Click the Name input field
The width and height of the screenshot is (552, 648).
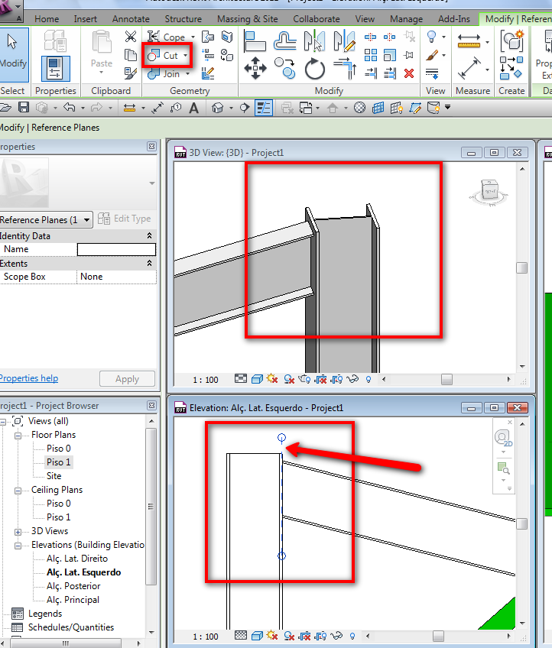coord(117,249)
